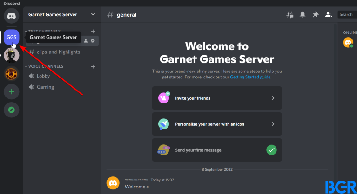
Task: Click the 8 September 2022 date divider
Action: click(x=217, y=169)
